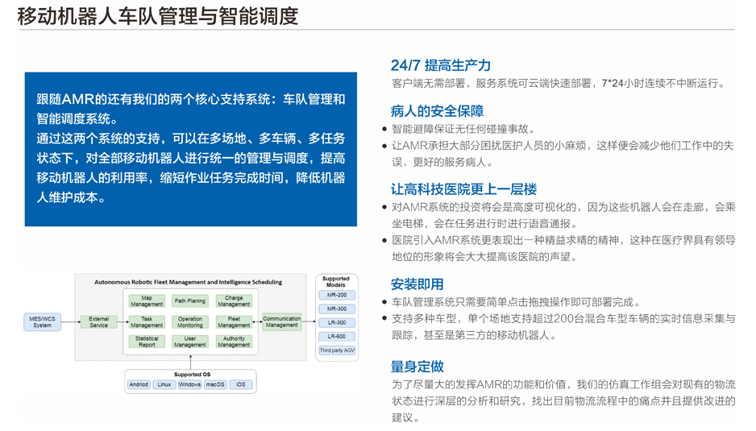The width and height of the screenshot is (756, 431).
Task: Click the Statistical Report module
Action: click(x=147, y=342)
